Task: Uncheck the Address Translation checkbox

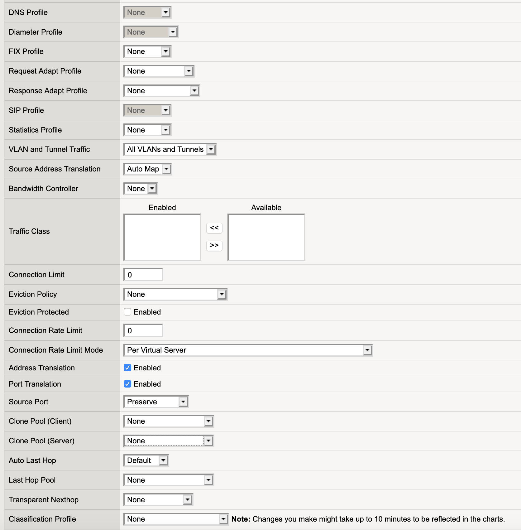Action: pyautogui.click(x=127, y=368)
